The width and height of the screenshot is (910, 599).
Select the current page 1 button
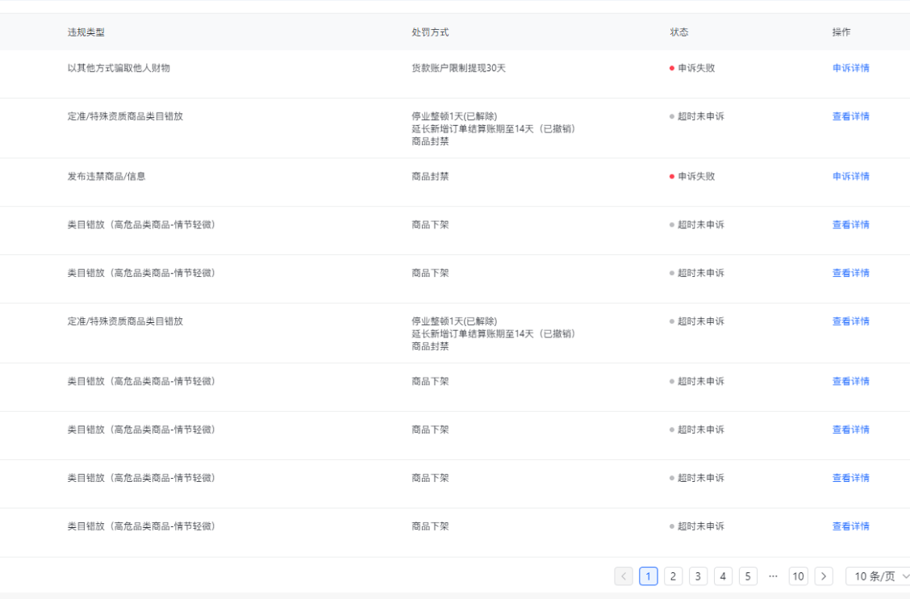click(x=649, y=576)
